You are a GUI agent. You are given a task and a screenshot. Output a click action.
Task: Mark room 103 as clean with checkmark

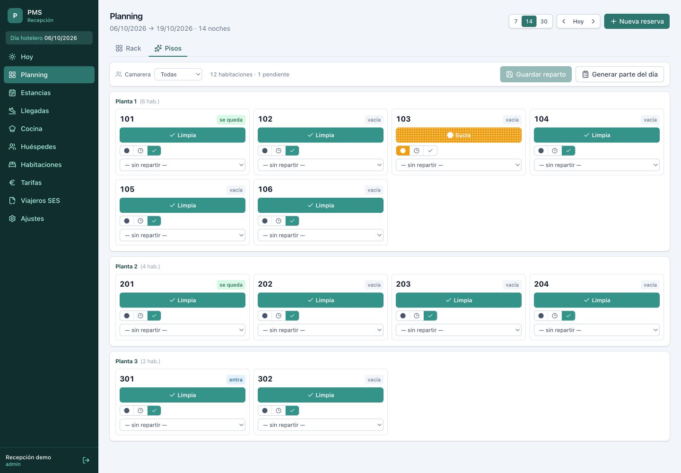pos(430,151)
